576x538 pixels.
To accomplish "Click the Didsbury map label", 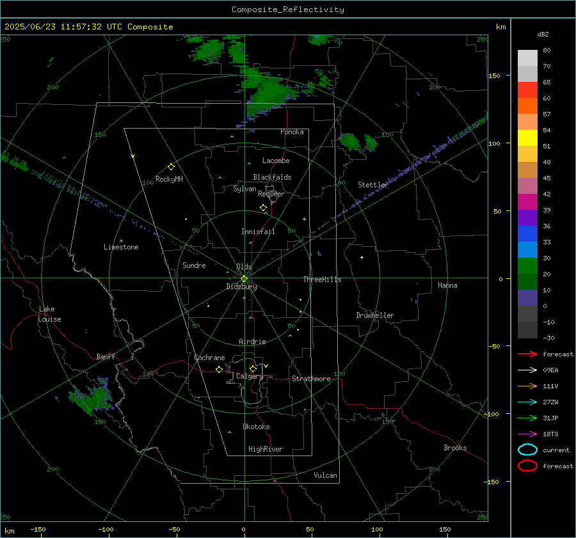I will [x=241, y=287].
